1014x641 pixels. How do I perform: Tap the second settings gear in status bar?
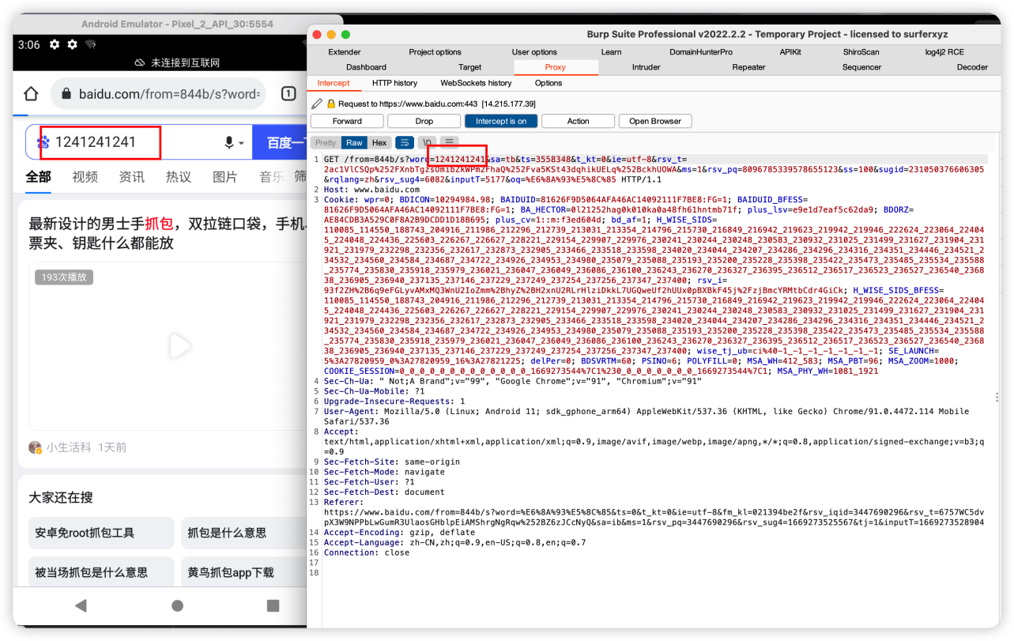coord(72,45)
